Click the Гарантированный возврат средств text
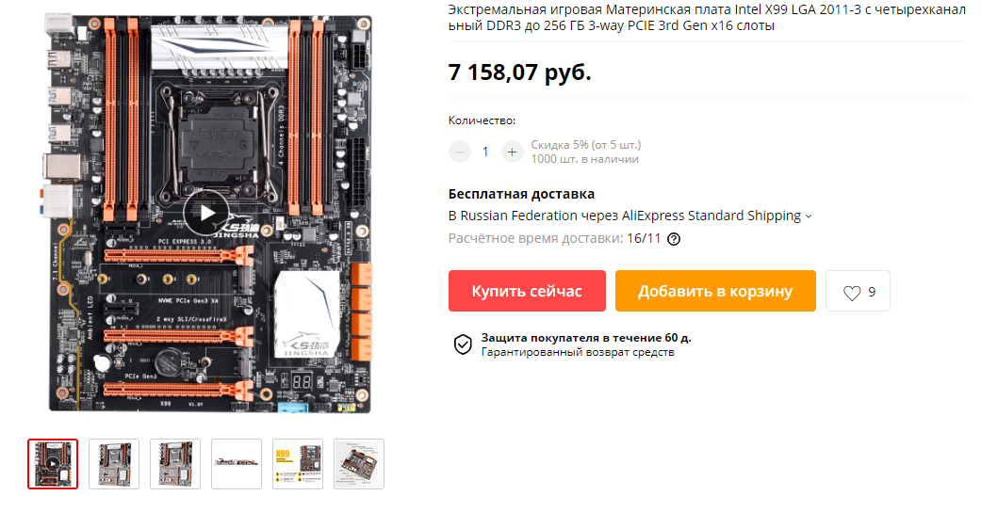This screenshot has width=981, height=528. pos(578,352)
